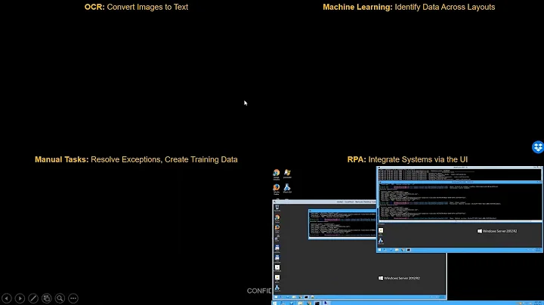Open the desktop shortcut right of Chrome
This screenshot has height=305, width=544.
click(287, 174)
